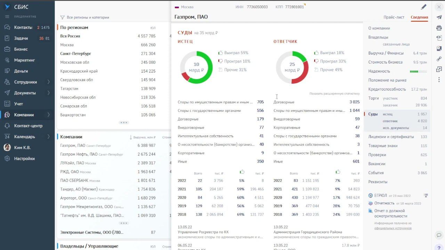Click Показать расширенную статистику link
Viewport: 445px width, 250px height.
point(334,94)
